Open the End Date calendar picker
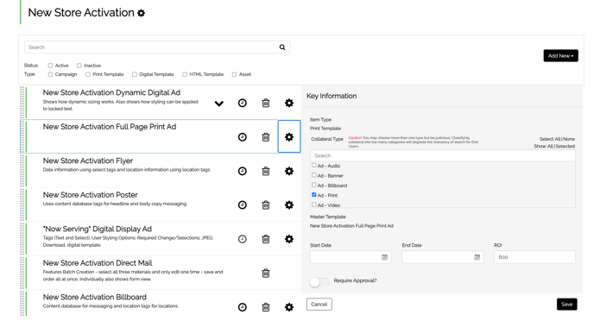Screen dimensions: 594x327 [477, 257]
